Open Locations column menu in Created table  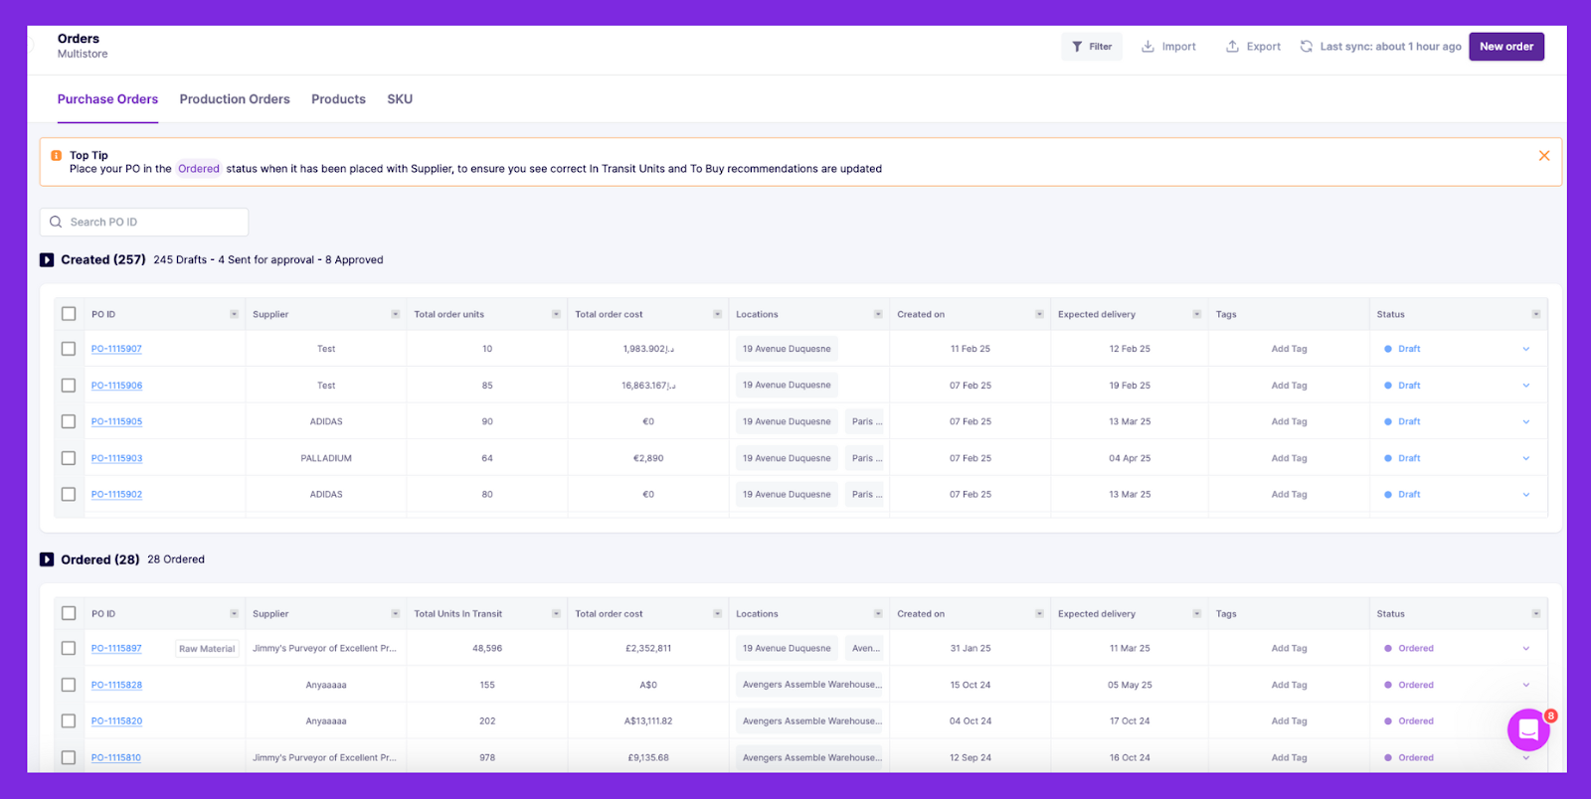point(878,314)
